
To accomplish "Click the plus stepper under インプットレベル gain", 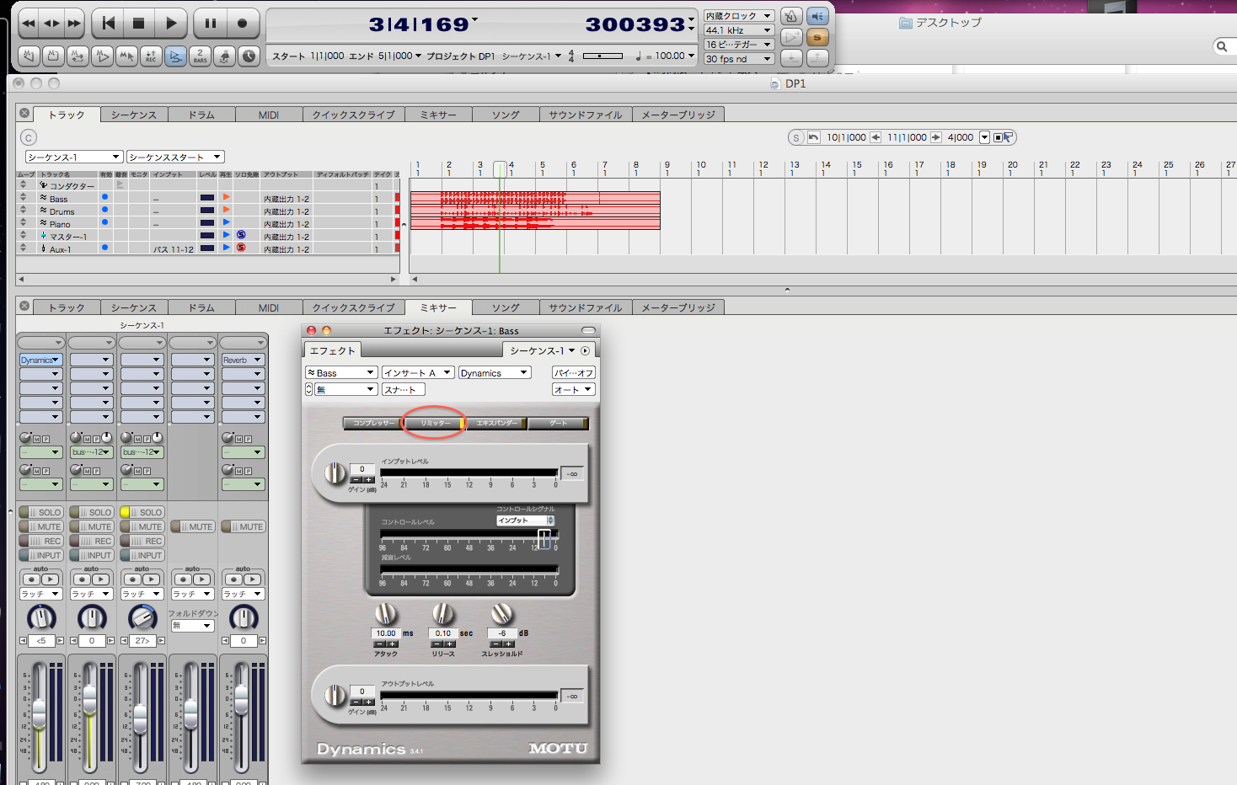I will tap(368, 480).
